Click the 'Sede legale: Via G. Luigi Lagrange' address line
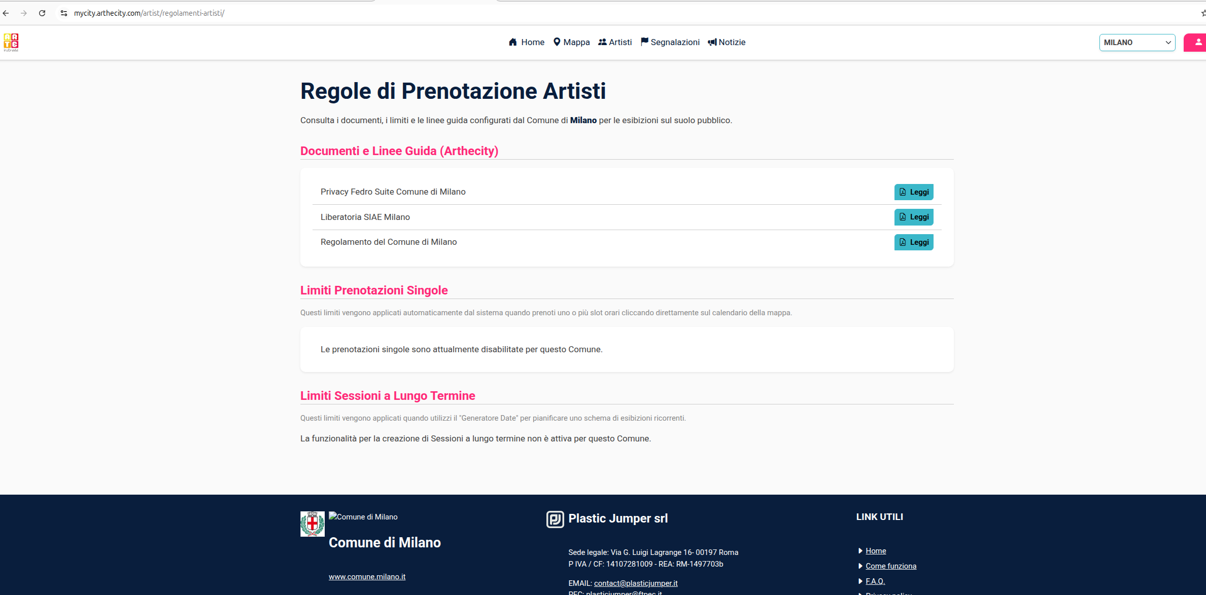Viewport: 1206px width, 595px height. coord(653,552)
